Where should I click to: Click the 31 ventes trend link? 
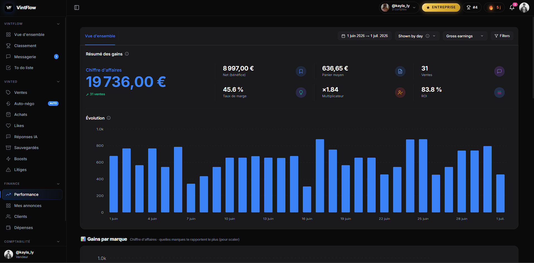point(96,94)
